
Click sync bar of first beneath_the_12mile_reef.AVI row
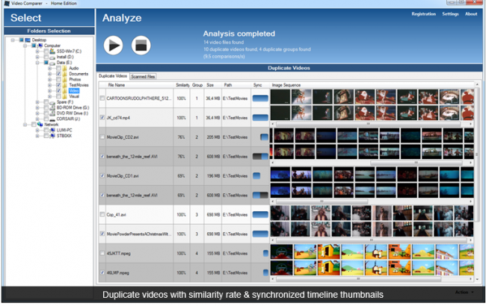[x=260, y=157]
